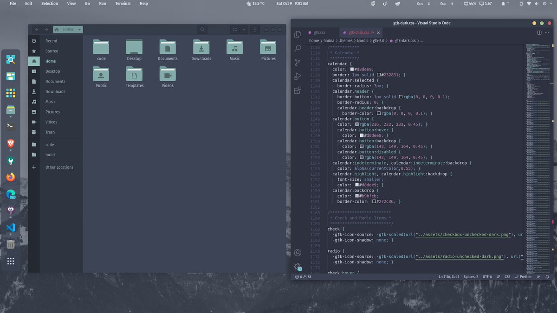557x313 pixels.
Task: Open the Go menu
Action: coord(87,3)
